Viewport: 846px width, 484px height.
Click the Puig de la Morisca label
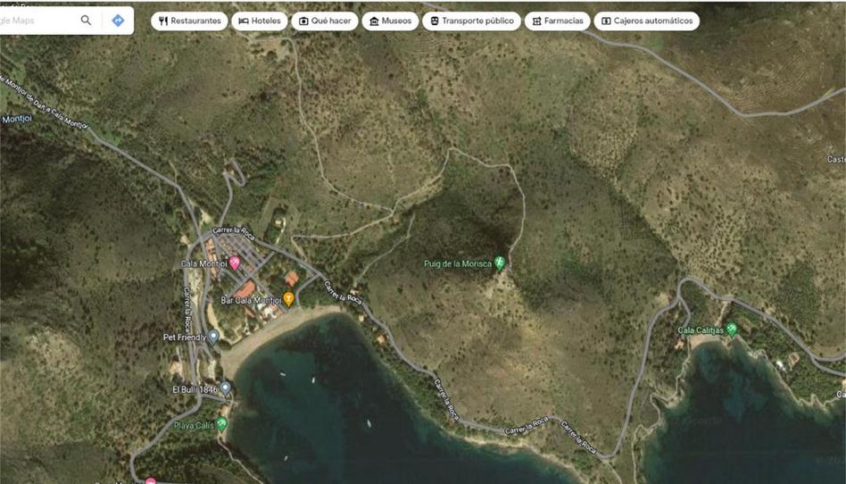(459, 263)
